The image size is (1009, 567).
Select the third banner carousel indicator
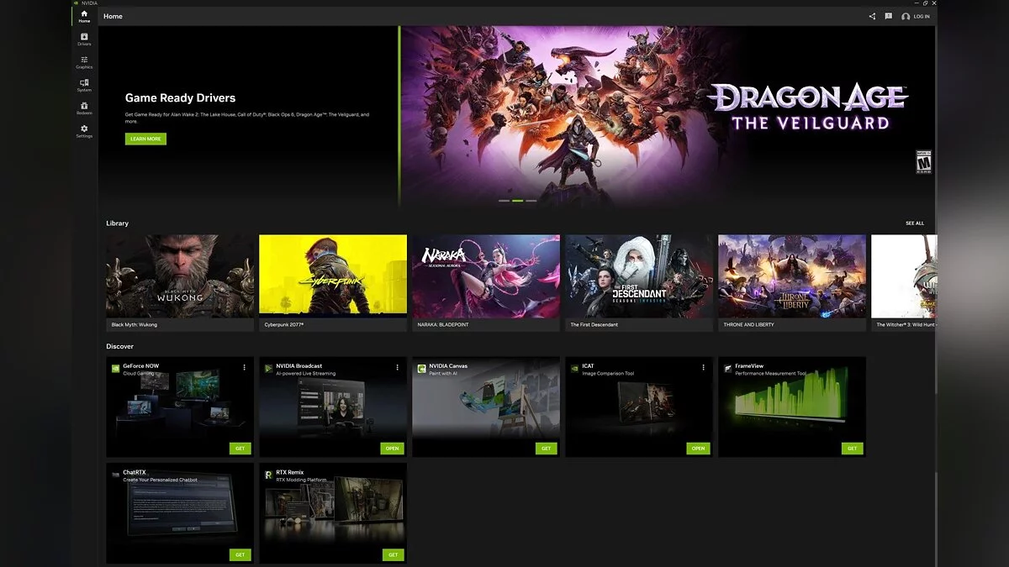[x=531, y=201]
